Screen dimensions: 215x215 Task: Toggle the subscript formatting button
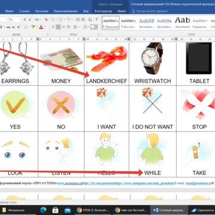(14, 27)
